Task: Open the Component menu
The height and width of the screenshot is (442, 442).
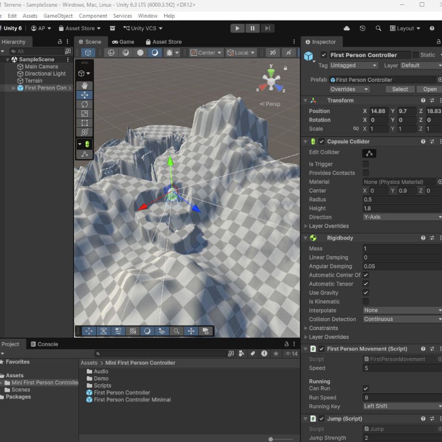Action: click(x=93, y=16)
